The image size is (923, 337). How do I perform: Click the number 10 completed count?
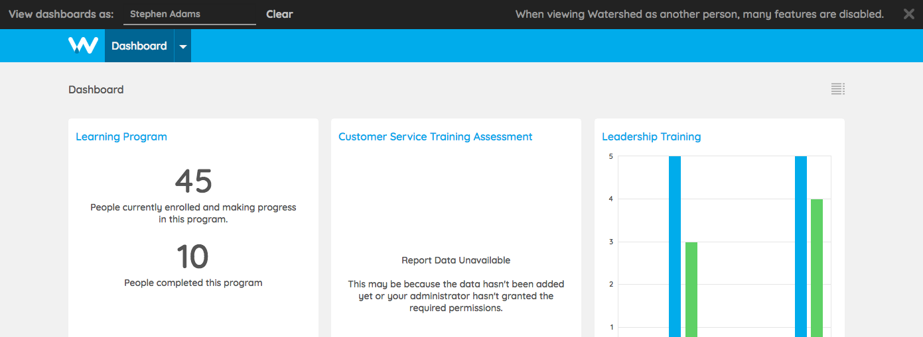[x=193, y=256]
